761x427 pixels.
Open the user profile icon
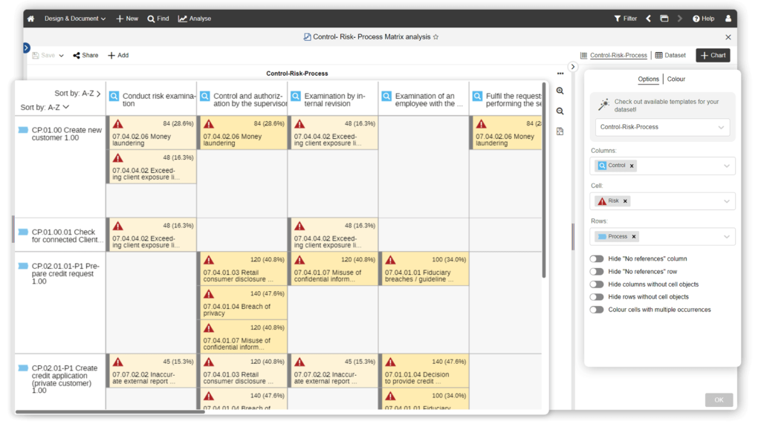(728, 19)
